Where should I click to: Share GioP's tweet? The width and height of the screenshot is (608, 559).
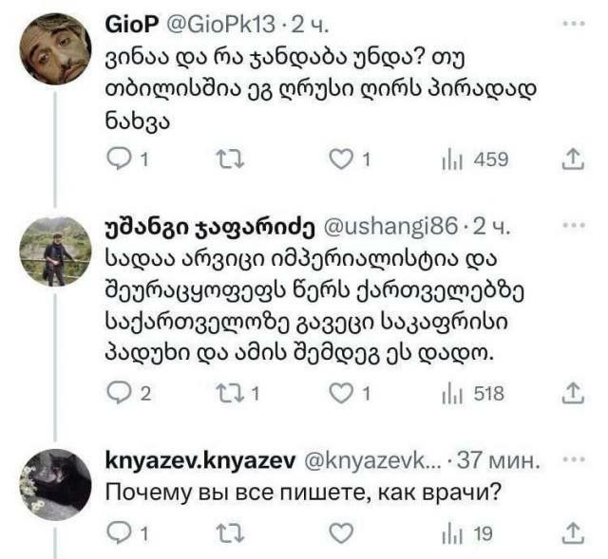(x=572, y=160)
